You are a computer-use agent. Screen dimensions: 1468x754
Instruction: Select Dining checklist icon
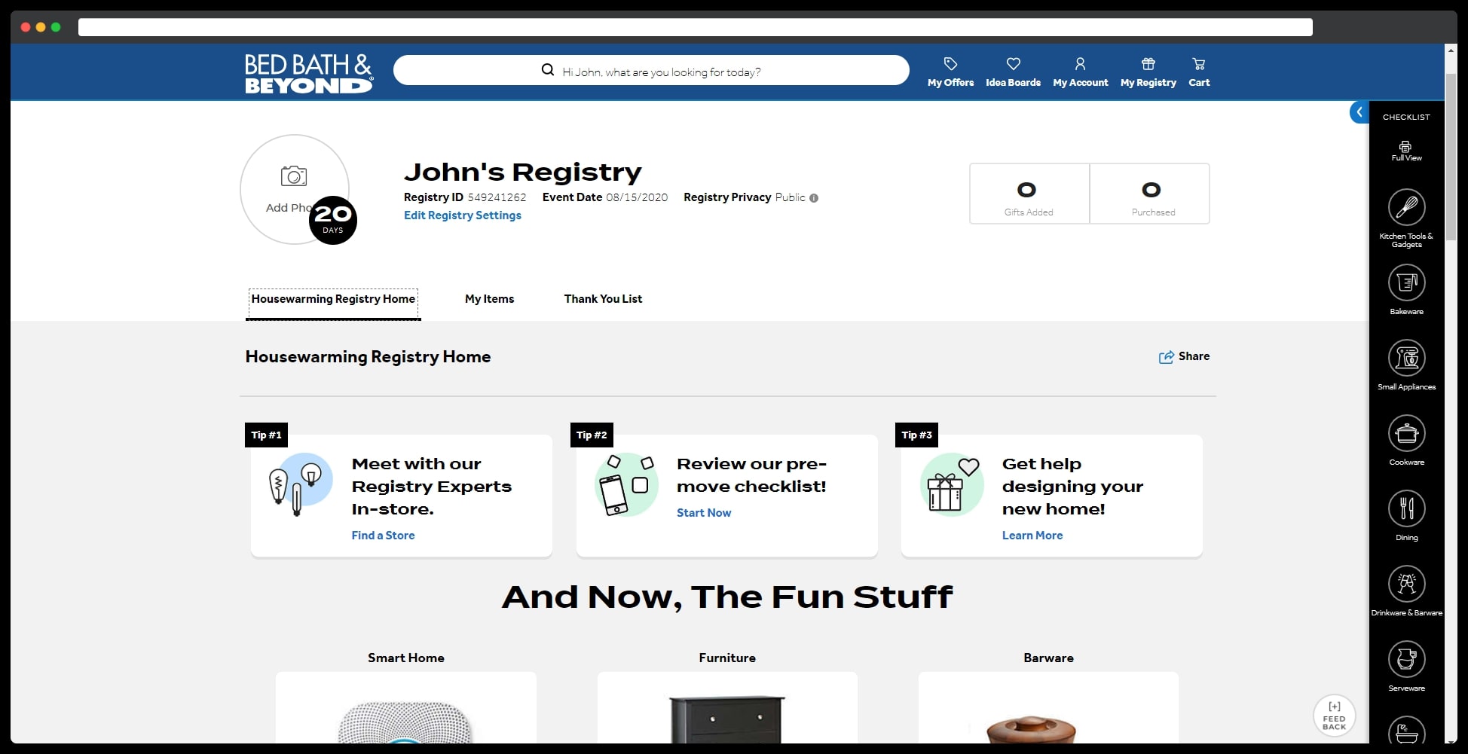[x=1406, y=508]
